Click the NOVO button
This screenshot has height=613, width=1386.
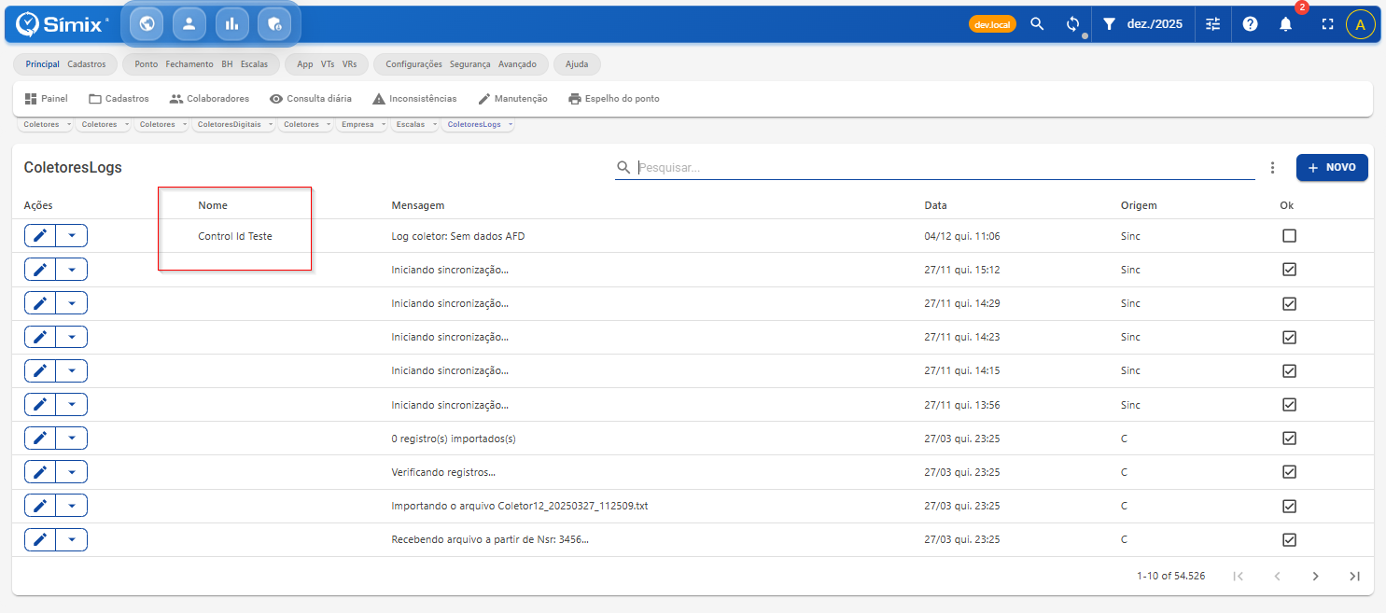[1332, 168]
